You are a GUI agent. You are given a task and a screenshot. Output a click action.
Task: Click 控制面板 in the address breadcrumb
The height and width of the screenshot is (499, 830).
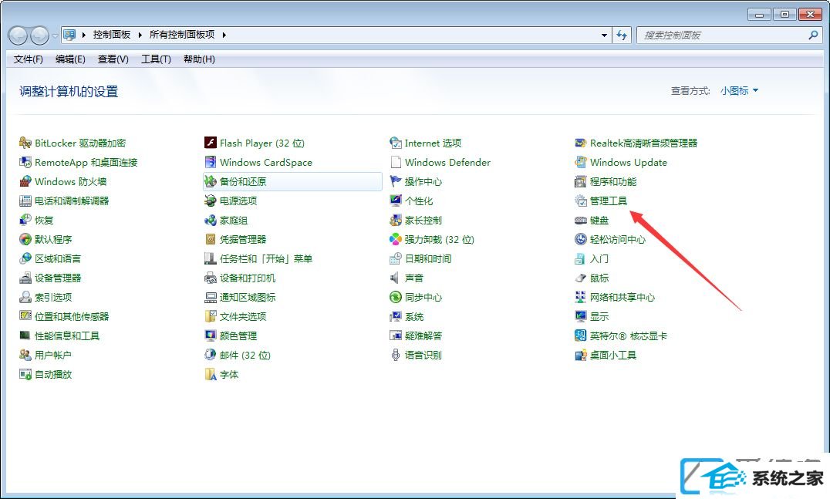[112, 35]
